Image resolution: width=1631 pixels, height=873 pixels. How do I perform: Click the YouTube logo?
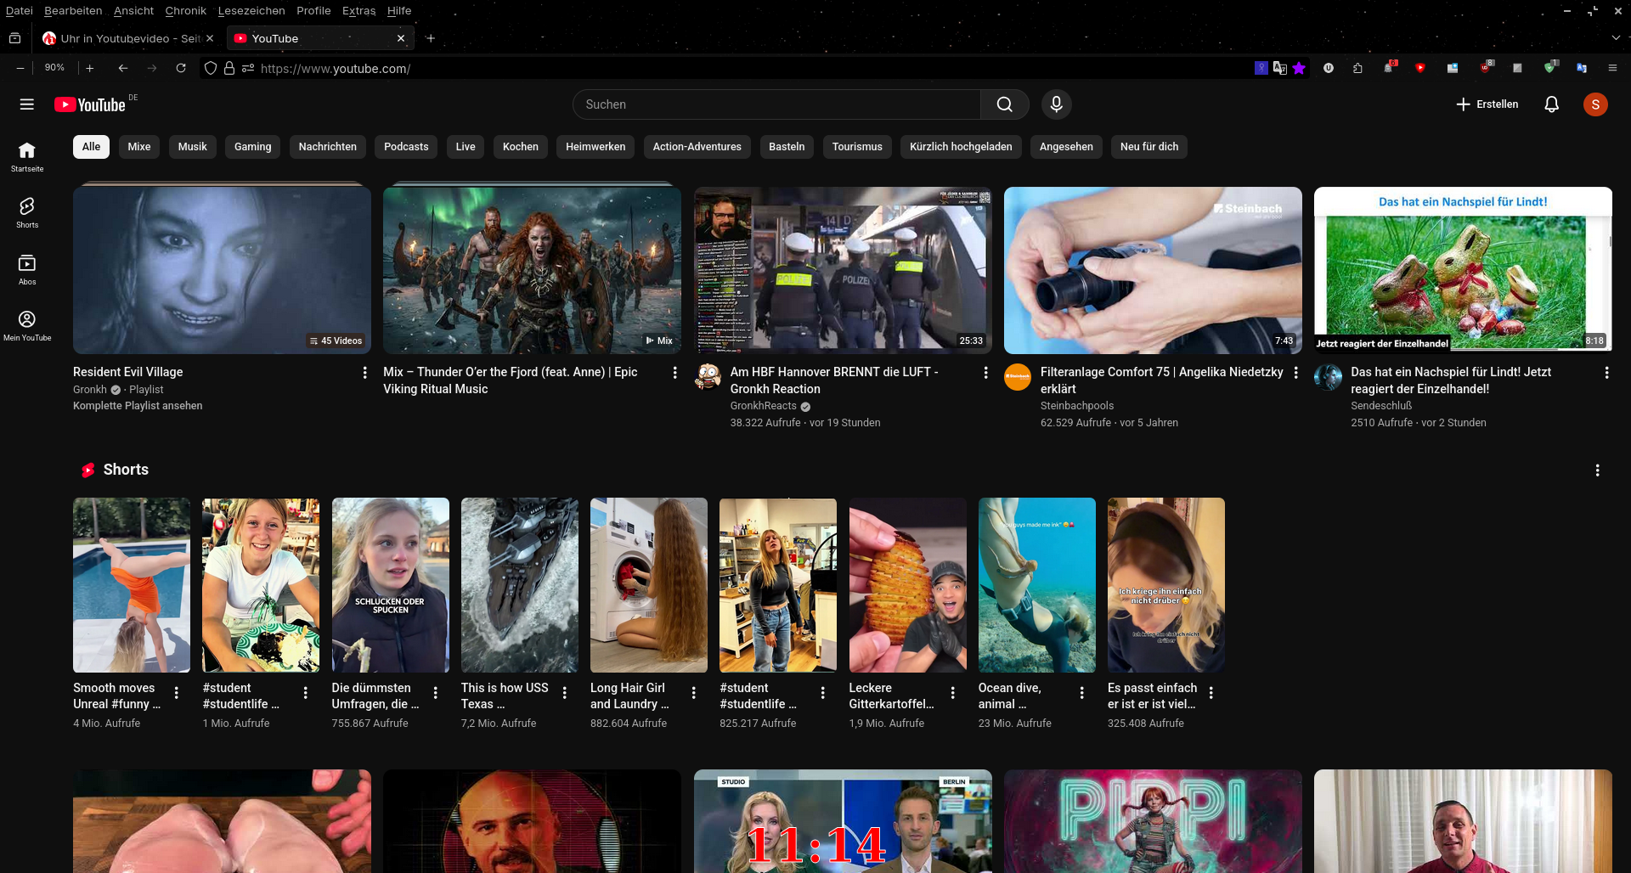(x=91, y=104)
